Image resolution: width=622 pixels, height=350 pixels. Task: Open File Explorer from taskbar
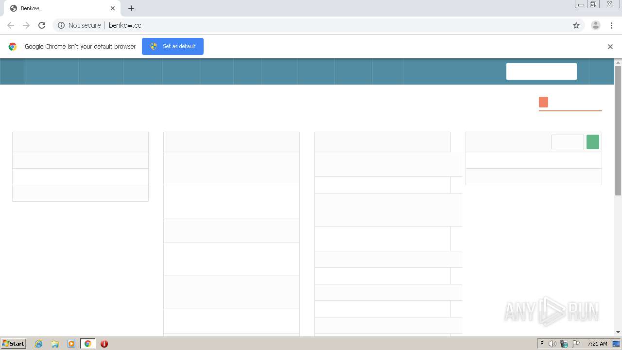tap(55, 344)
